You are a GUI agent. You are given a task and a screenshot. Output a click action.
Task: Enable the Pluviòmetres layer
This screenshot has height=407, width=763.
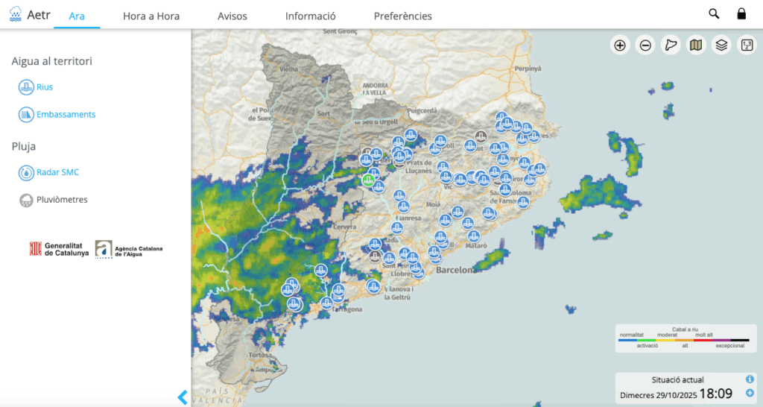(27, 200)
